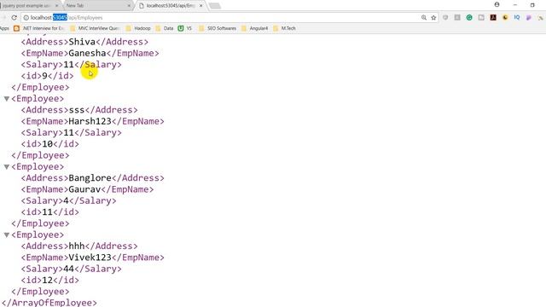The width and height of the screenshot is (546, 307).
Task: Restore down the Chrome window
Action: pyautogui.click(x=532, y=5)
